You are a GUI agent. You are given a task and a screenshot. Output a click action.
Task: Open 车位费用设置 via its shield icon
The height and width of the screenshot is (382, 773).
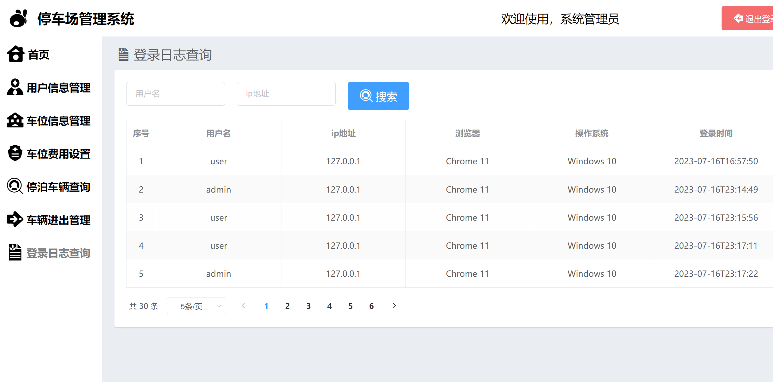[x=15, y=153]
